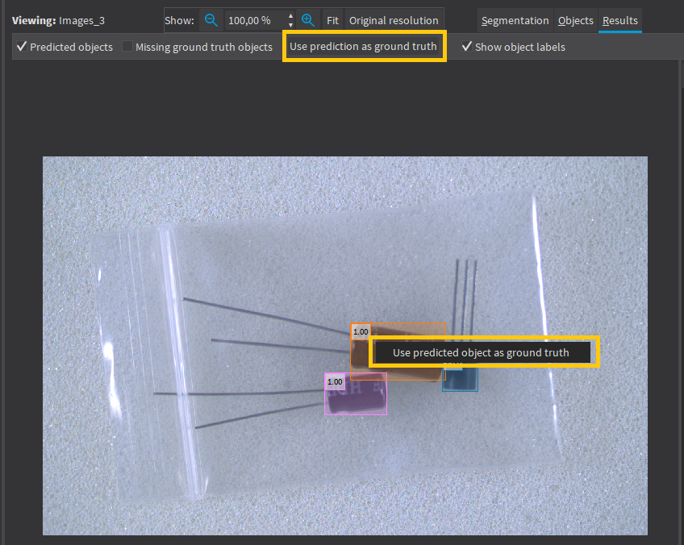
Task: Disable Show object labels
Action: point(466,47)
